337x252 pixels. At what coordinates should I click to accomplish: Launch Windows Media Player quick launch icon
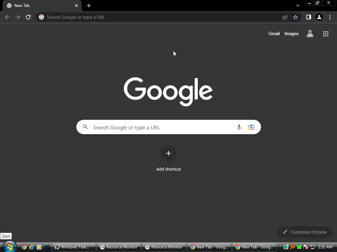tap(39, 247)
